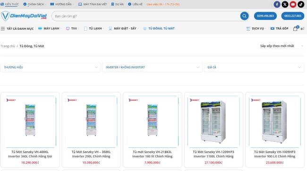
Task: Open Tất Cả Danh Mục menu
Action: pos(20,29)
